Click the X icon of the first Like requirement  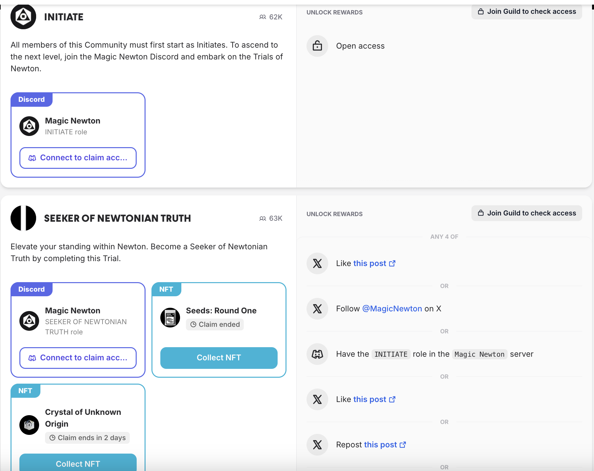[317, 263]
